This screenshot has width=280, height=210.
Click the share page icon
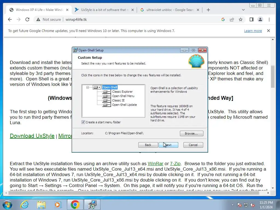[x=232, y=19]
